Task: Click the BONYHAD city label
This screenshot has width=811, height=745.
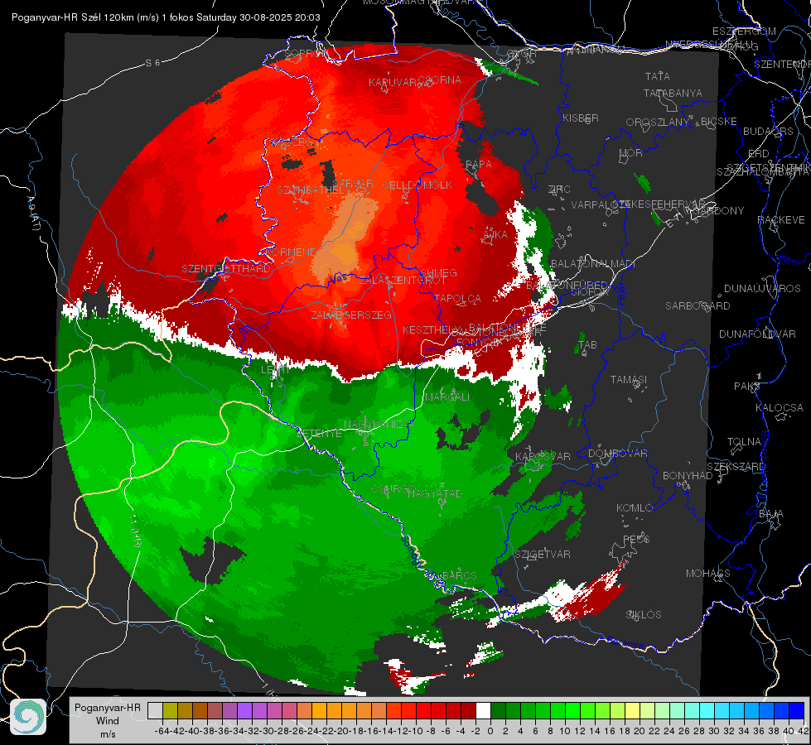Action: tap(688, 476)
